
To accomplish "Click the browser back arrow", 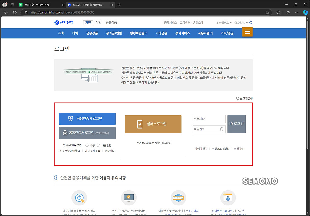I will coord(6,12).
